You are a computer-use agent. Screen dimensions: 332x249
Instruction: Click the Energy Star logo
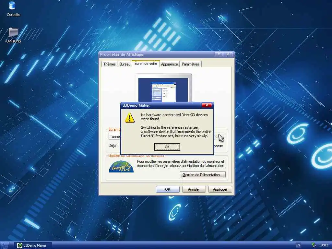[121, 166]
